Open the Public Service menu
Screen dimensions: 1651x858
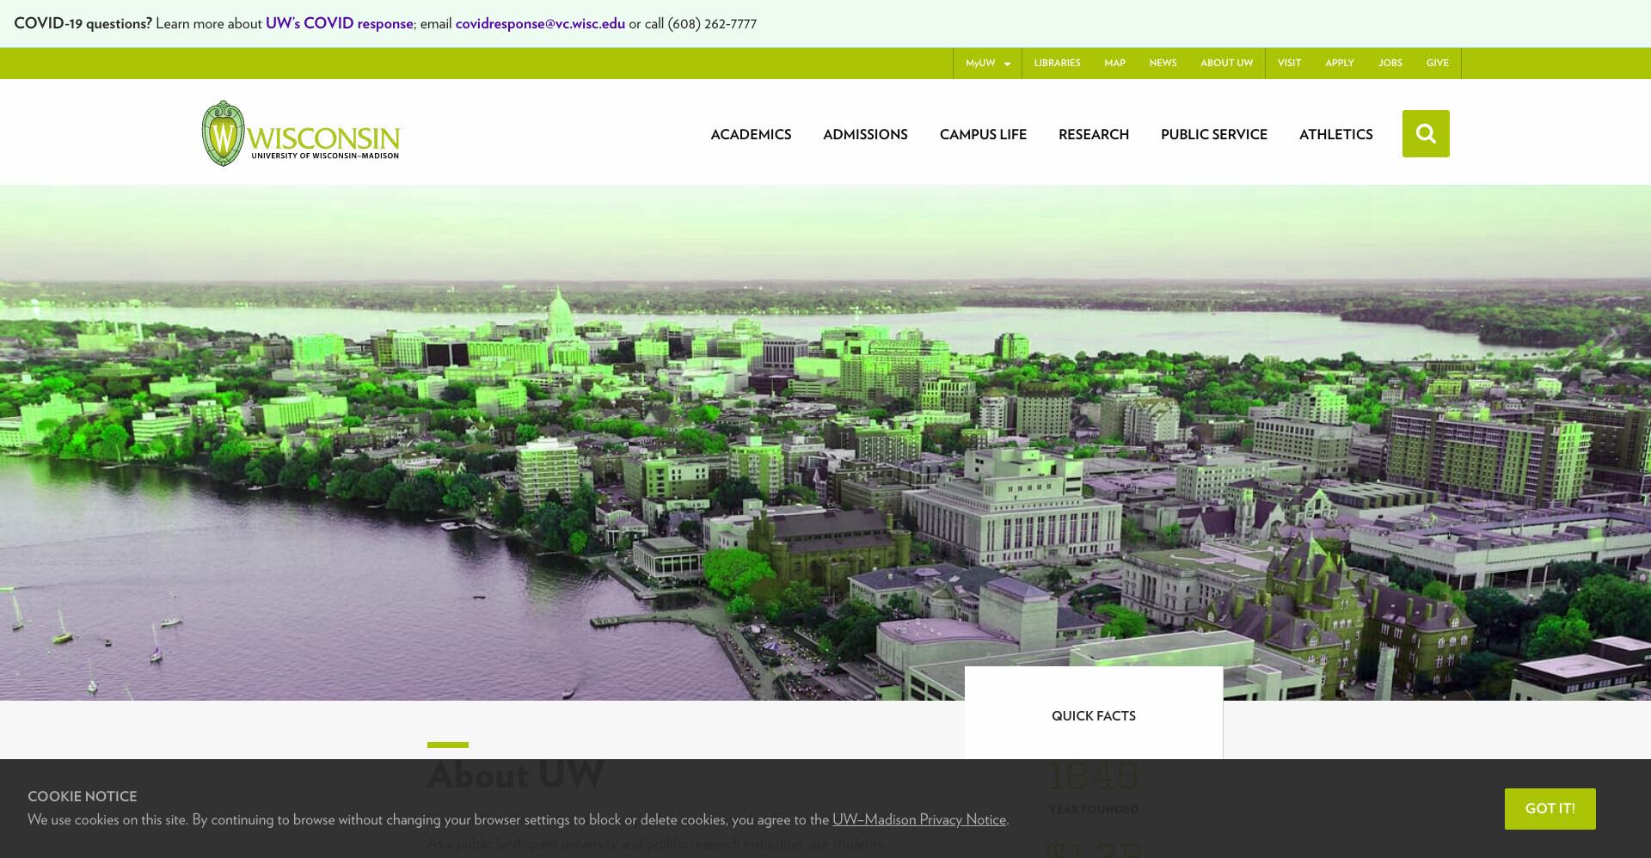[1214, 134]
